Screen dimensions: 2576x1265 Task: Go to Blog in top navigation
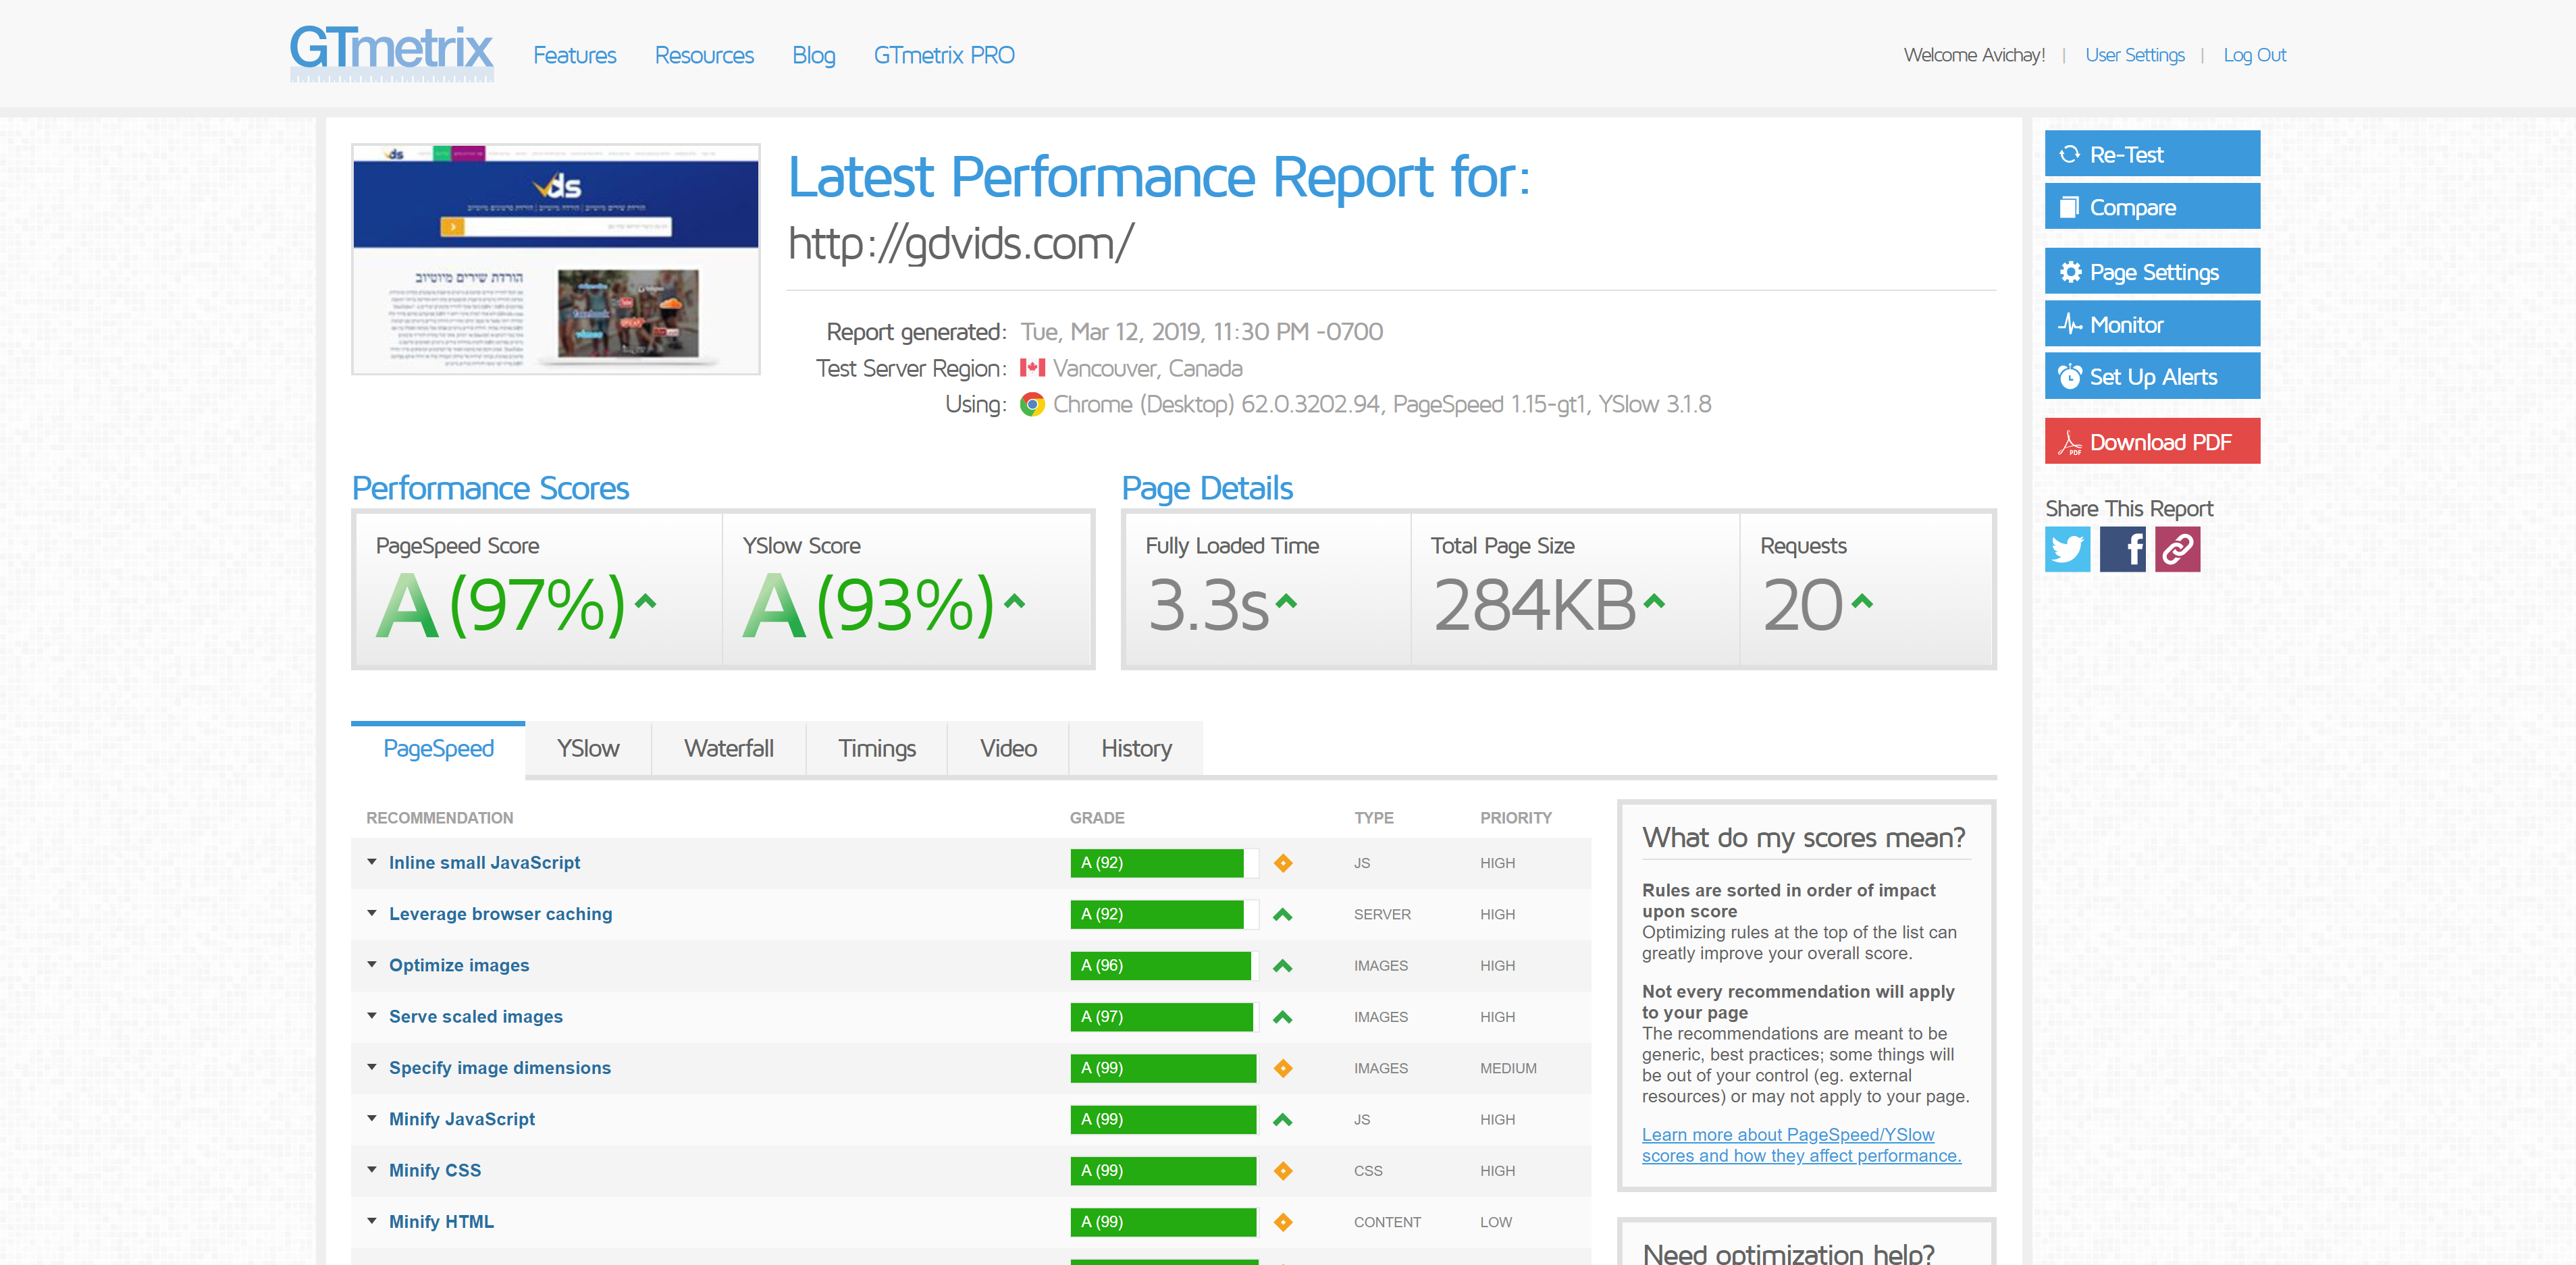click(x=814, y=55)
